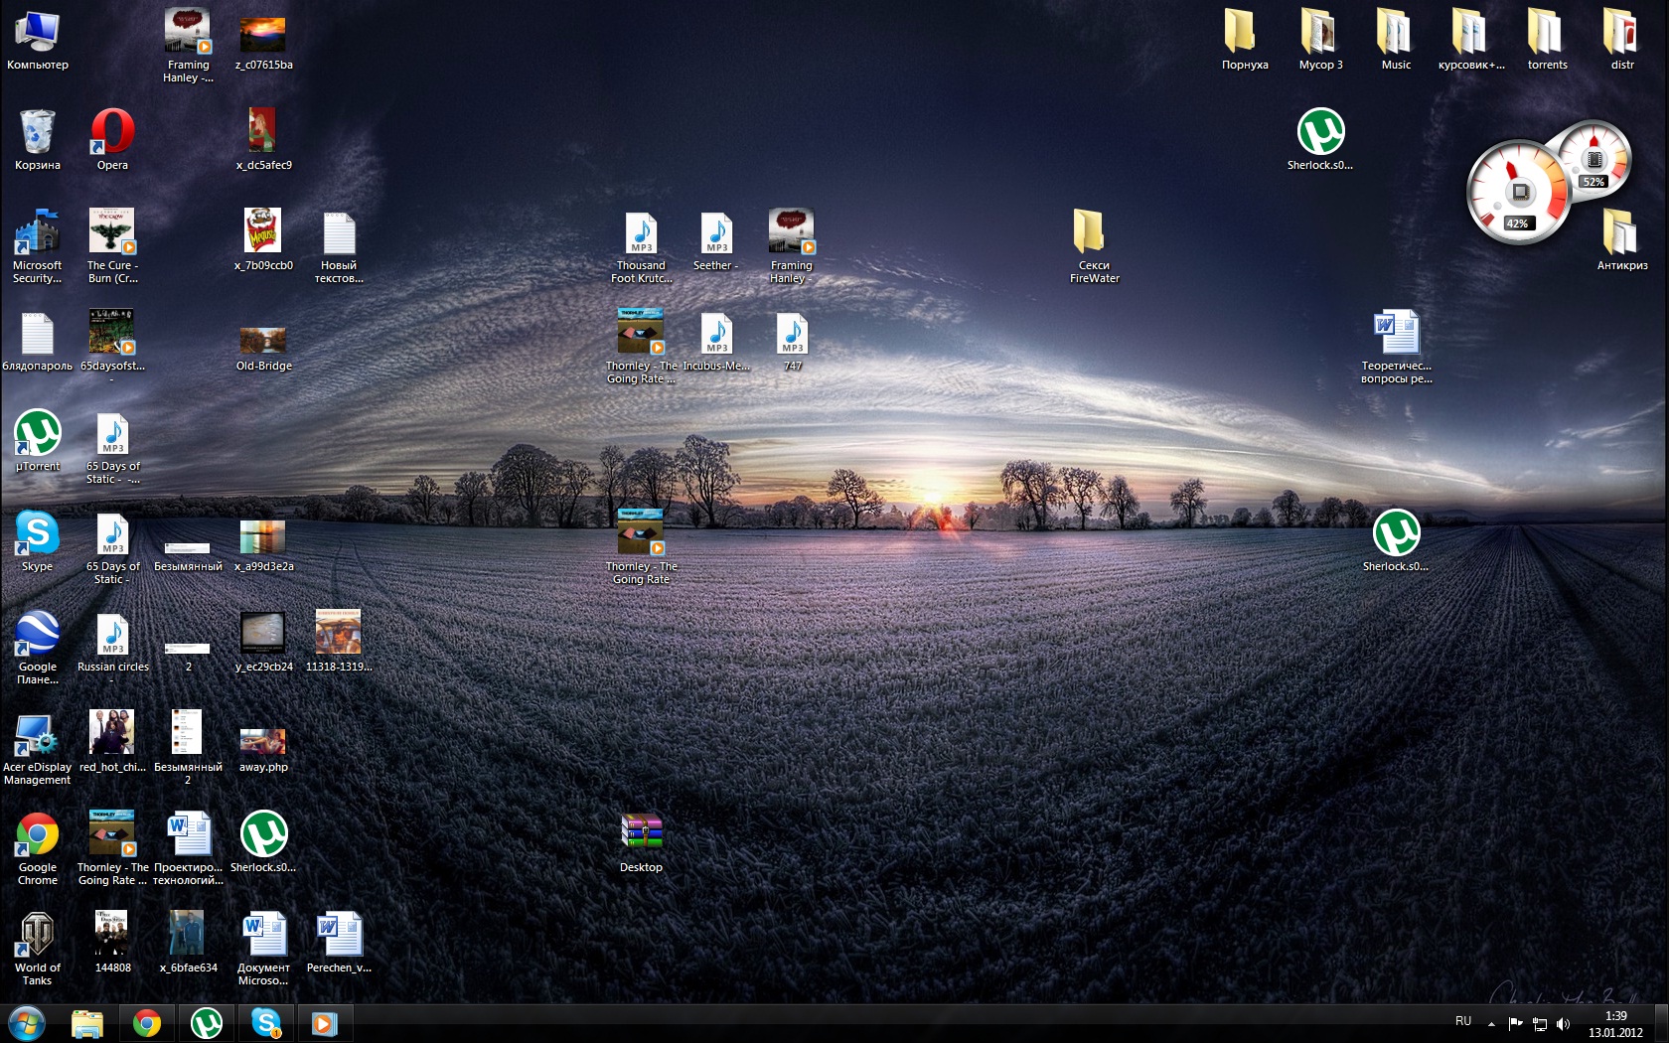1669x1043 pixels.
Task: Select the torrents folder
Action: click(1547, 34)
